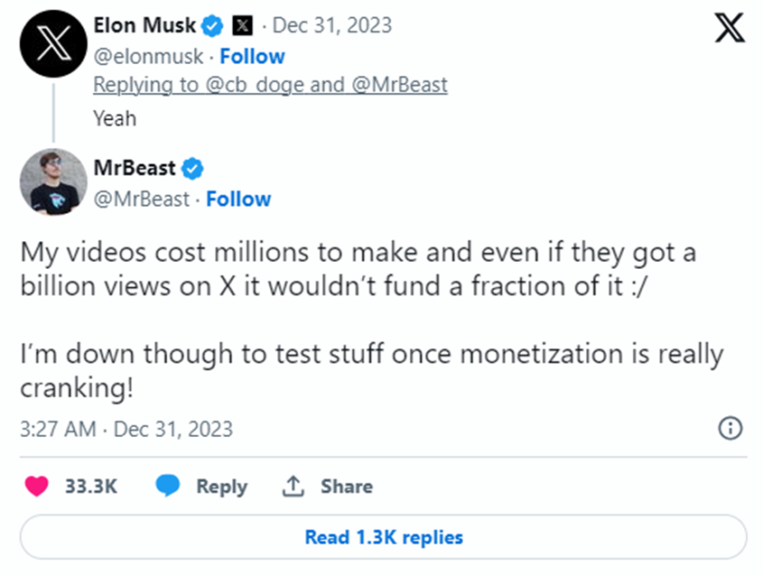Follow @elonmusk using the Follow link
Viewport: 763px width, 575px height.
(x=252, y=56)
